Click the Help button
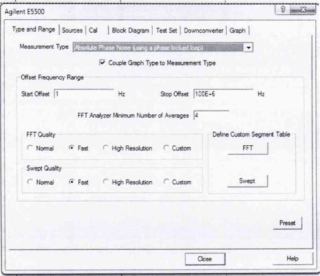This screenshot has height=276, width=320. 293,259
